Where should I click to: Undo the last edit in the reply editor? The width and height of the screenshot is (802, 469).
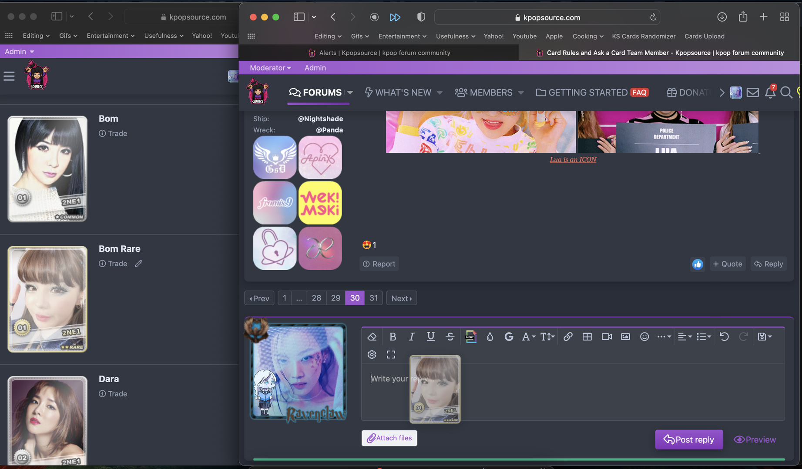tap(724, 337)
